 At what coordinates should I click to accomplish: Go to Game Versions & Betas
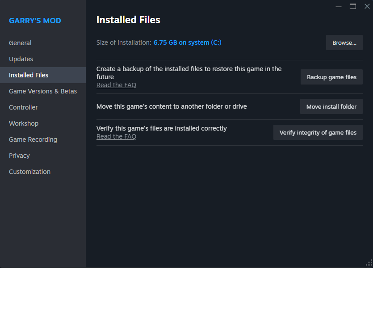tap(43, 91)
